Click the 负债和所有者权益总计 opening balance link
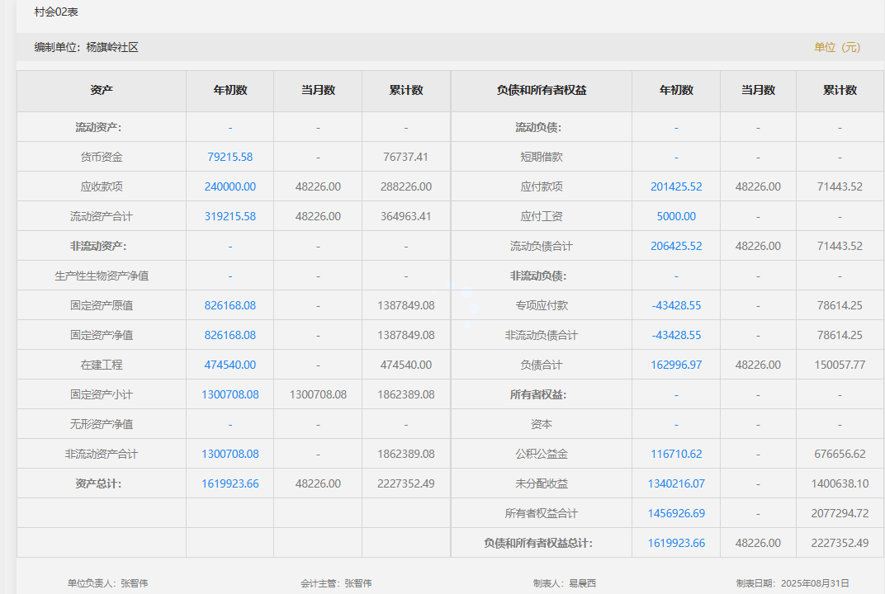This screenshot has height=594, width=885. pyautogui.click(x=676, y=543)
